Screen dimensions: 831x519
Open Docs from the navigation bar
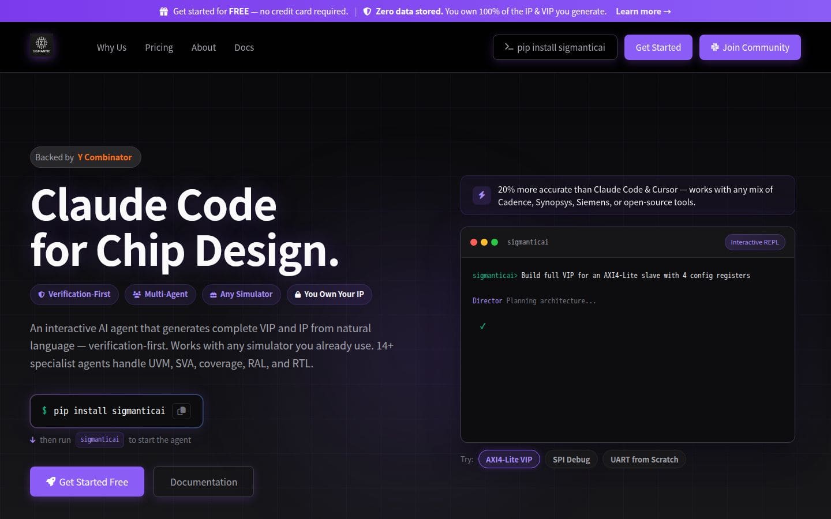[x=244, y=47]
